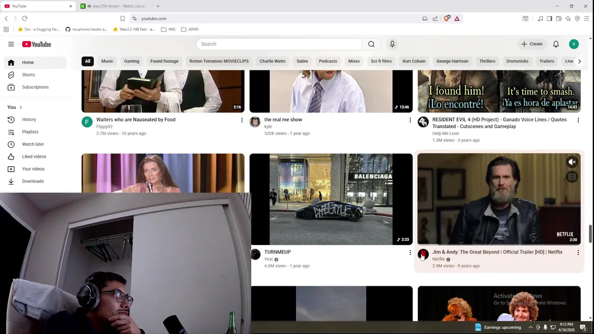Select the Charlie Watts chip
The image size is (594, 334).
272,61
